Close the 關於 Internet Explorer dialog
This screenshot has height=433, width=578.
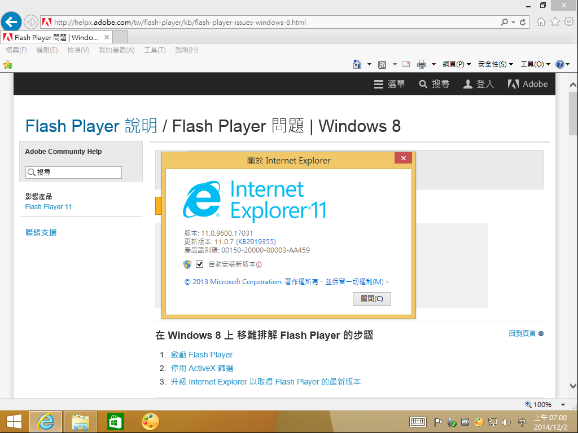[x=403, y=158]
